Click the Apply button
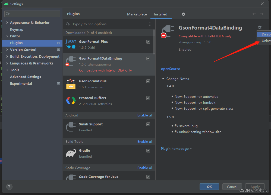 tap(255, 187)
